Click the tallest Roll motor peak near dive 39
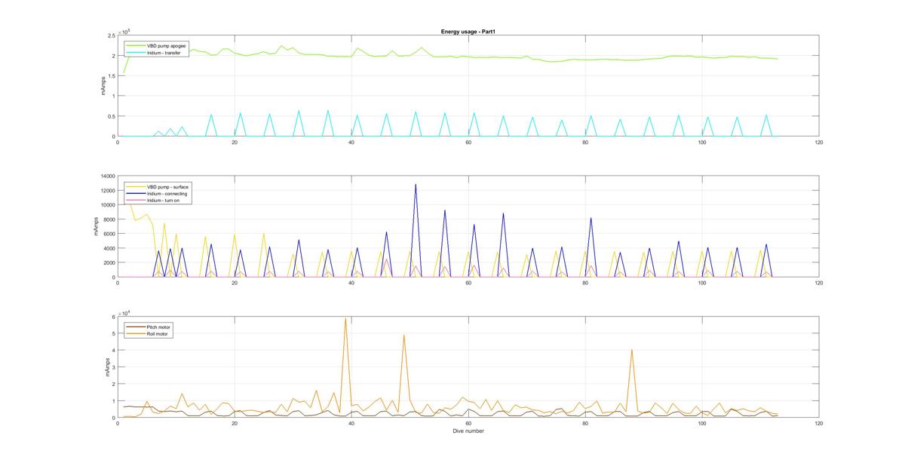Screen dimensions: 905x469 [345, 318]
